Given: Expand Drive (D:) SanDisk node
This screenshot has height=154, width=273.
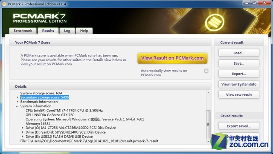Looking at the screenshot, I should [x=23, y=132].
